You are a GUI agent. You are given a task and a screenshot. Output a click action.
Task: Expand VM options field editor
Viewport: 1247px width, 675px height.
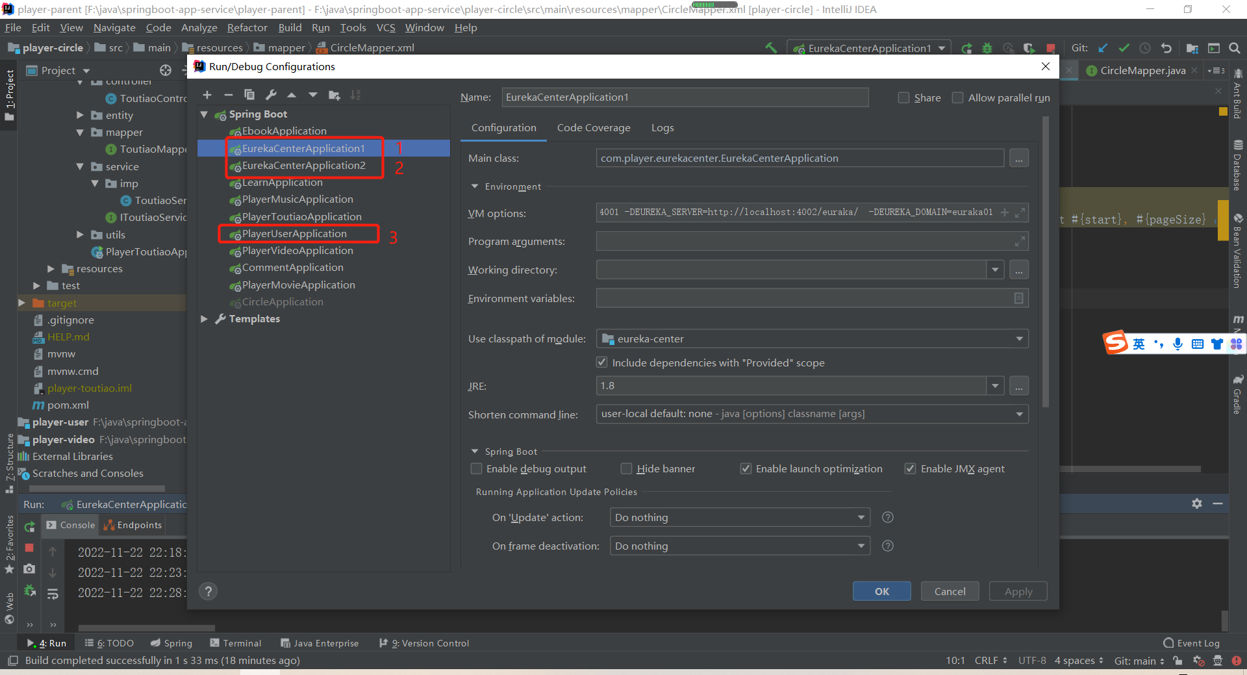[1020, 212]
